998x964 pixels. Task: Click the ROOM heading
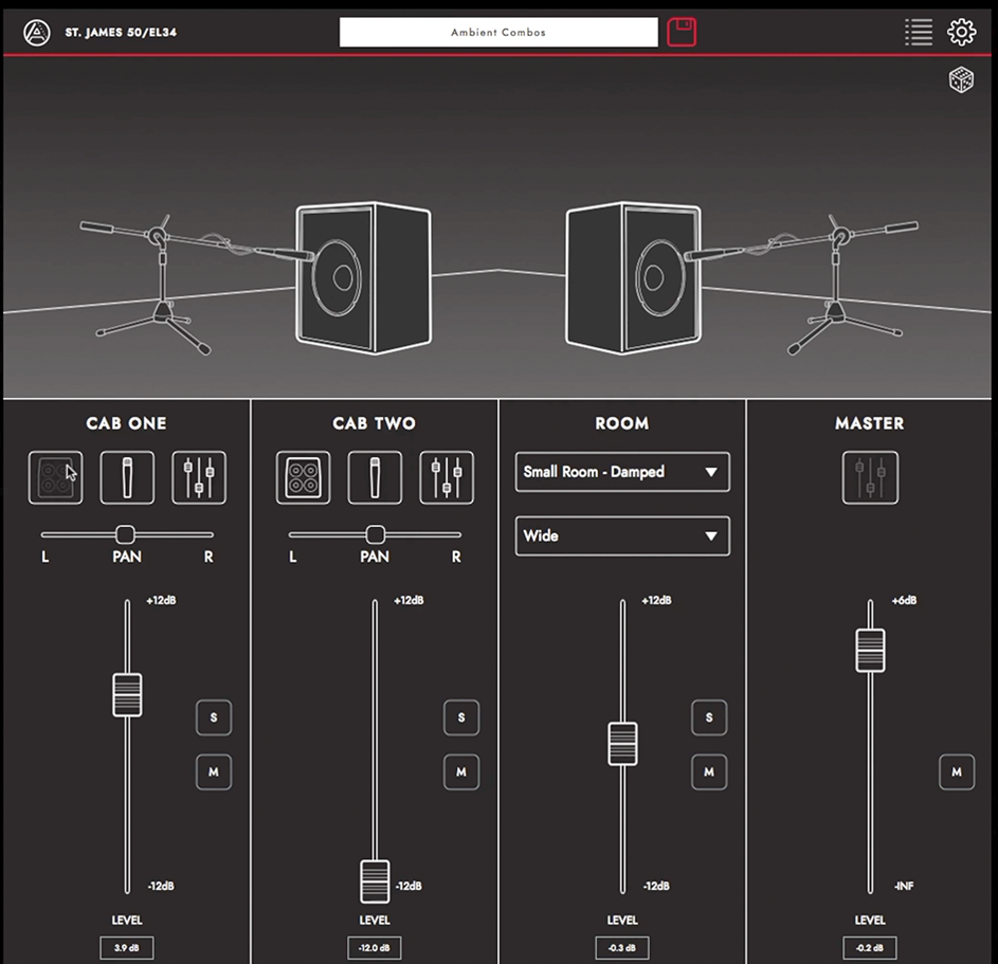[622, 423]
